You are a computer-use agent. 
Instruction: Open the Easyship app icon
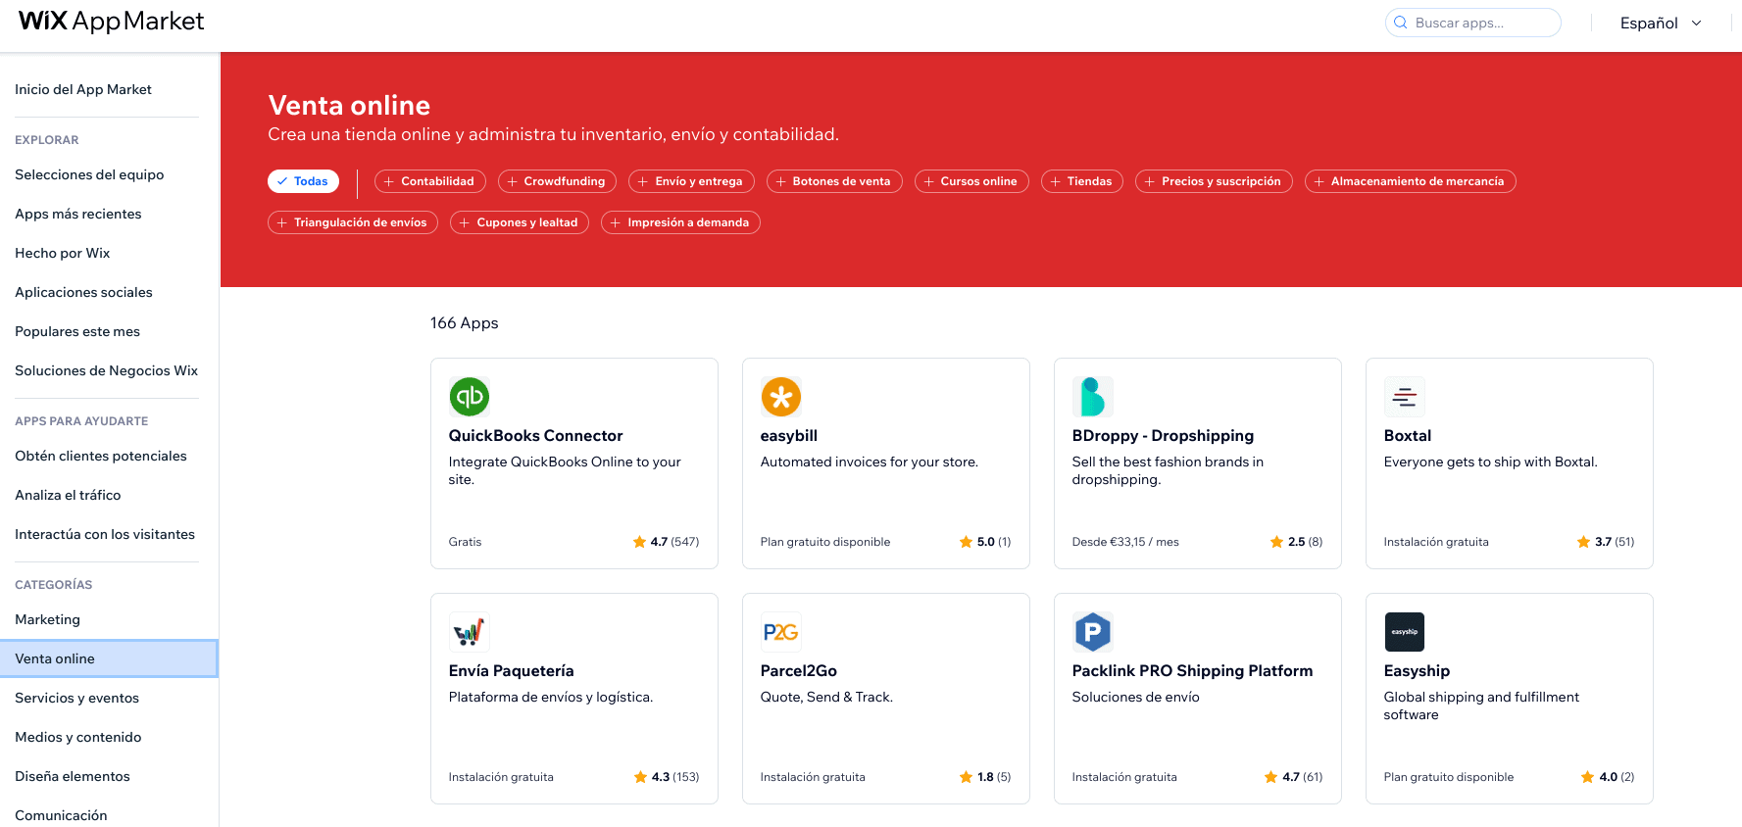pyautogui.click(x=1405, y=632)
